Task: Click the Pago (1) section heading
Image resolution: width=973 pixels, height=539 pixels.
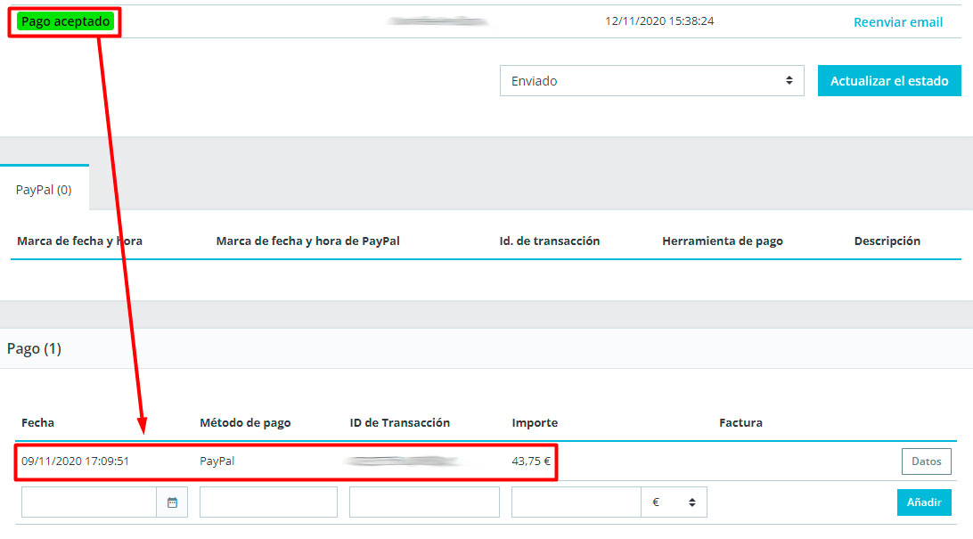Action: [x=34, y=348]
